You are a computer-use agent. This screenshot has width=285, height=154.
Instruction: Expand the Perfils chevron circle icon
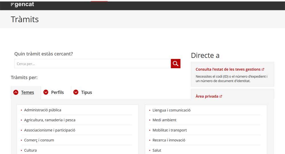pos(46,92)
